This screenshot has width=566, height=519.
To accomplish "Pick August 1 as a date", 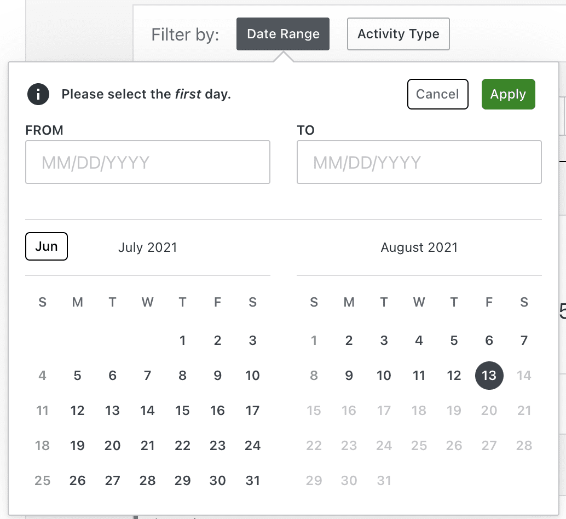I will tap(314, 340).
